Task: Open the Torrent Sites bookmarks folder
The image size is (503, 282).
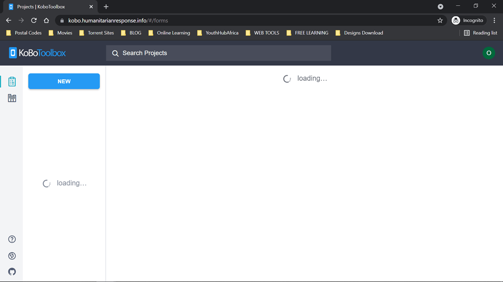Action: tap(97, 33)
